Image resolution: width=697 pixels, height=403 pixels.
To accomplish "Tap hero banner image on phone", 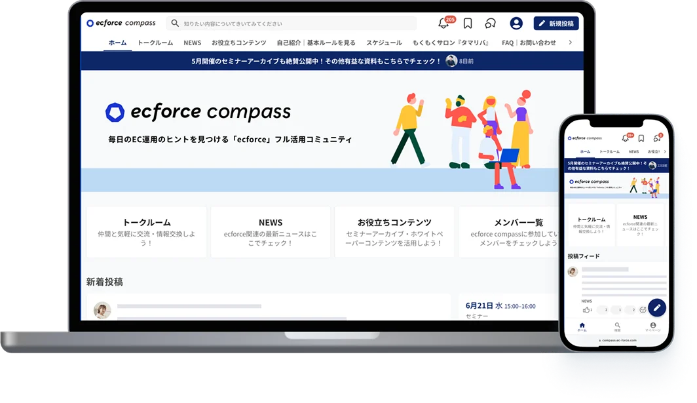I will tap(616, 185).
